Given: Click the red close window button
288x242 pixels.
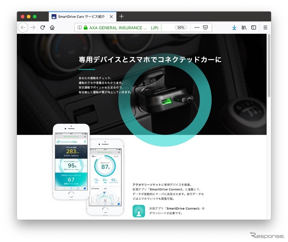Looking at the screenshot, I should (x=23, y=17).
